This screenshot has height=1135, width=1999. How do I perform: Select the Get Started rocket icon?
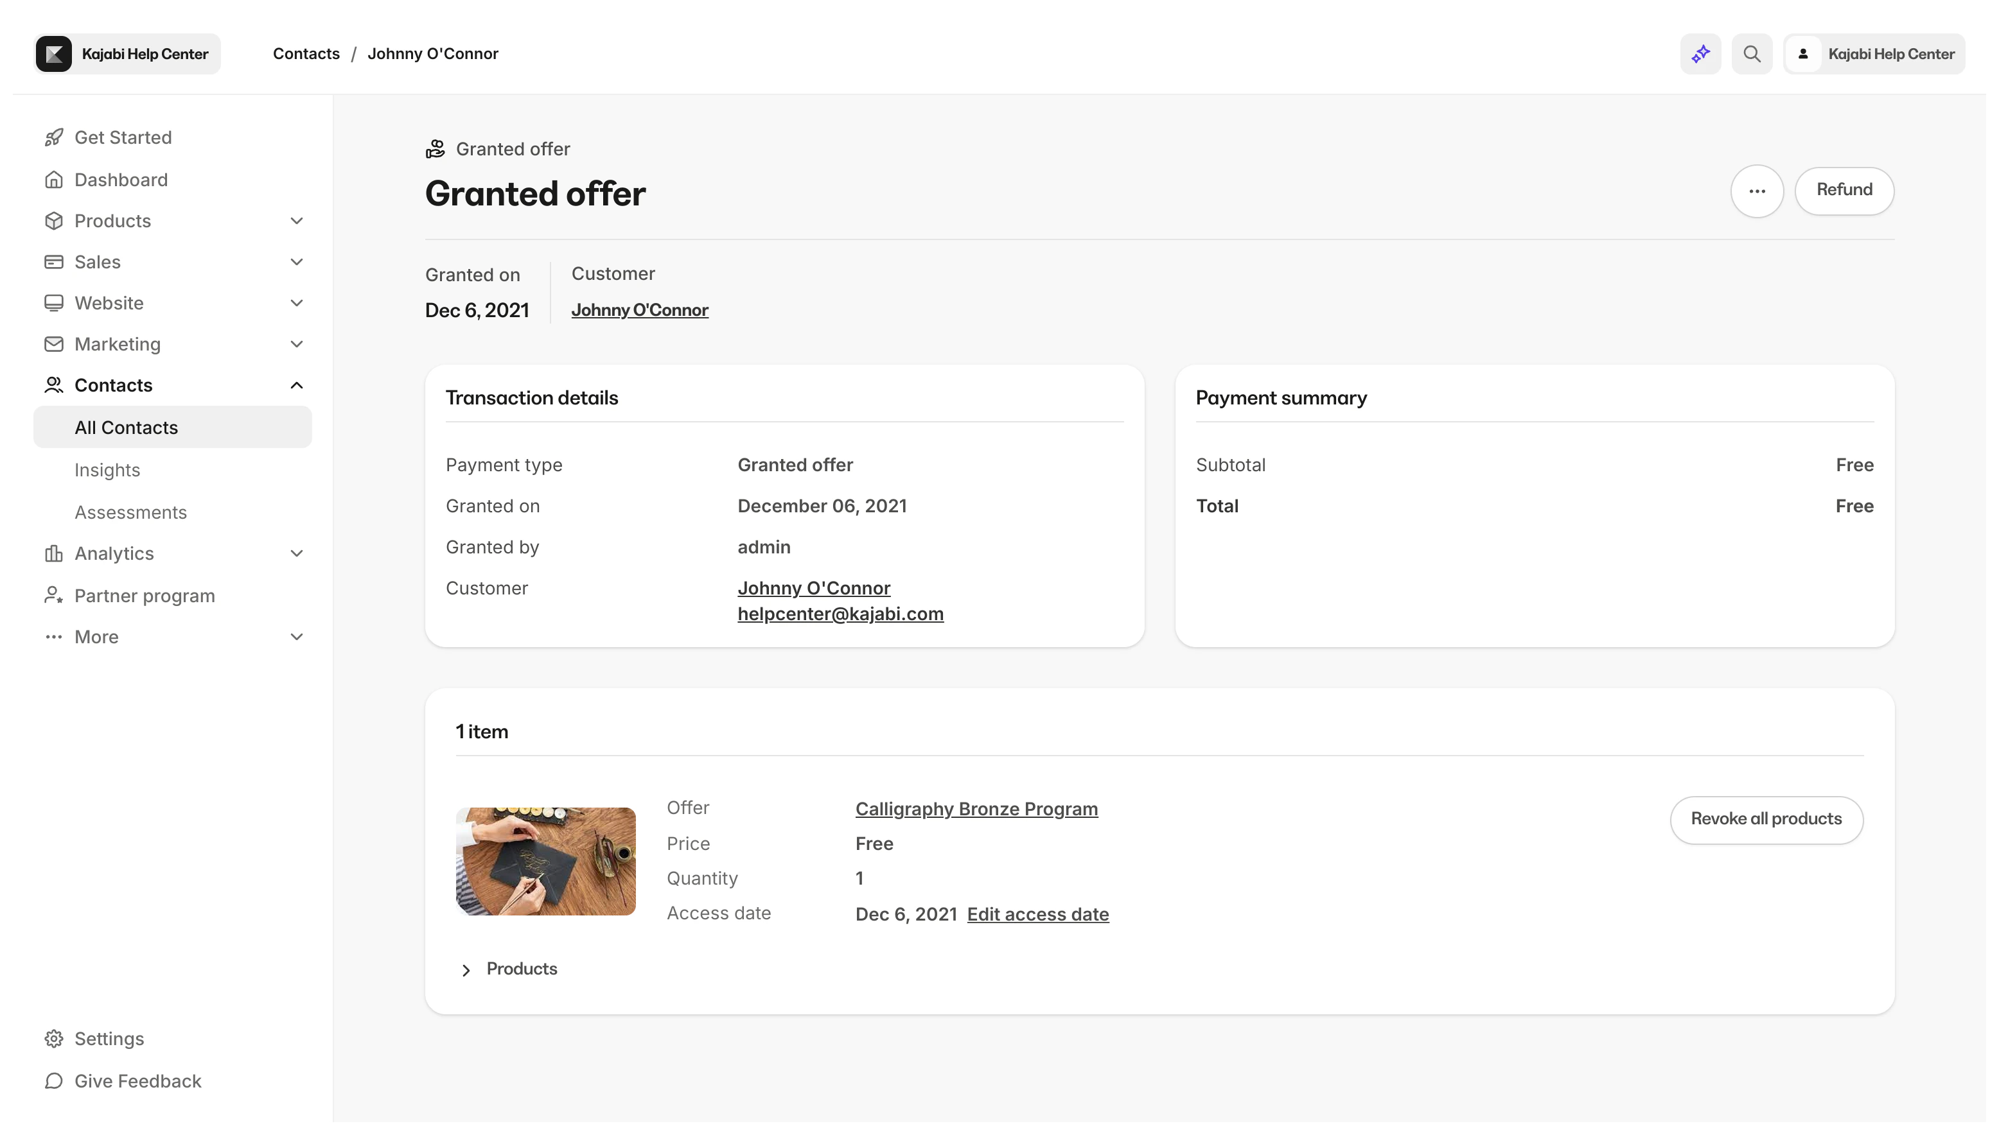click(x=53, y=136)
